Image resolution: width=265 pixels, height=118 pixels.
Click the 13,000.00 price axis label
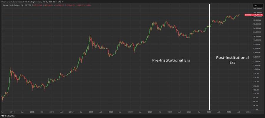(x=258, y=40)
